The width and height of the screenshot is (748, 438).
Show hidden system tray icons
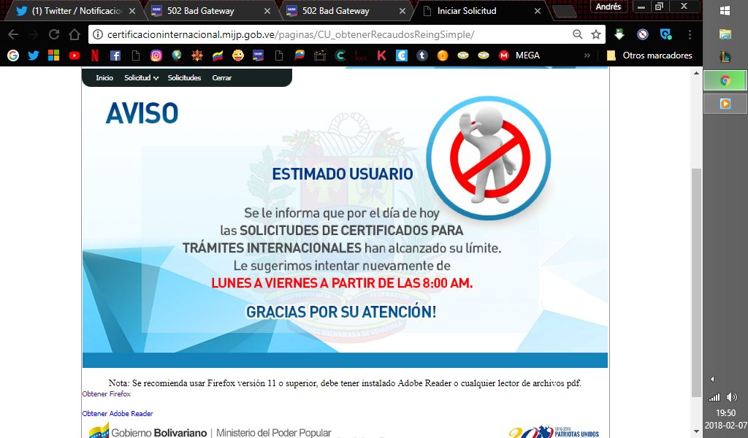(x=712, y=380)
